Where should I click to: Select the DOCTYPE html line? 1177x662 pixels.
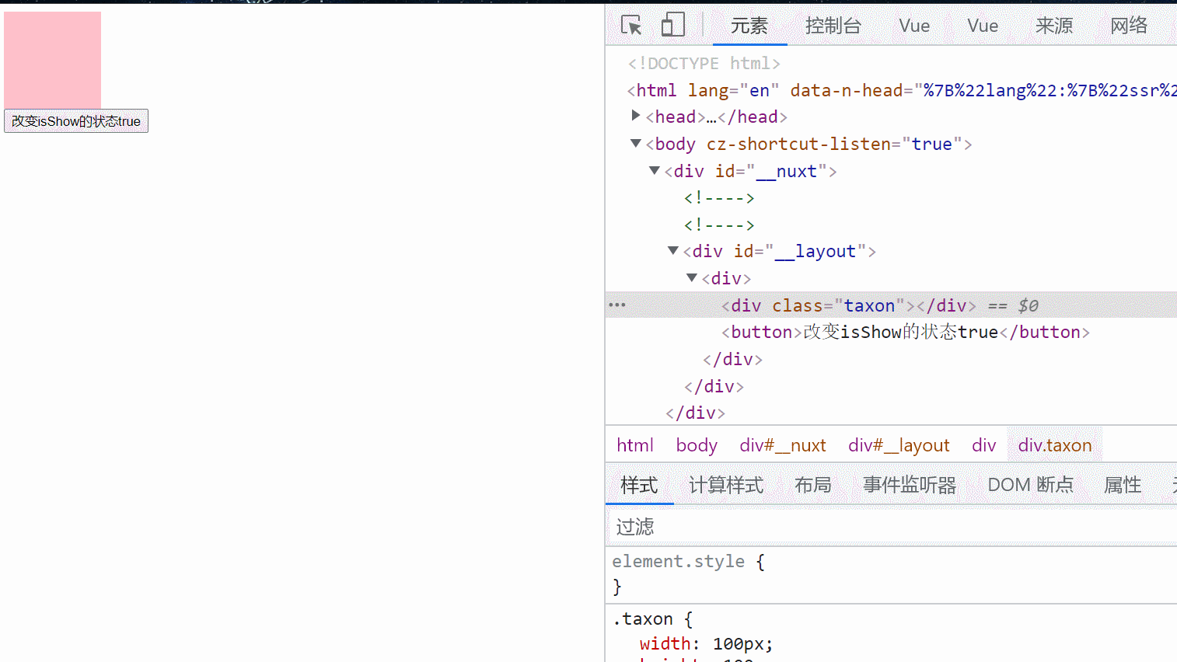704,64
